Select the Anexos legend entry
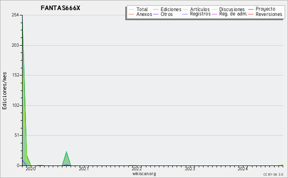This screenshot has width=288, height=178. point(140,14)
